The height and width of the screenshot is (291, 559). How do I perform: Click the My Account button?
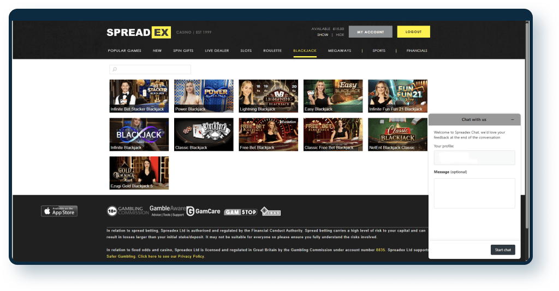pos(371,32)
